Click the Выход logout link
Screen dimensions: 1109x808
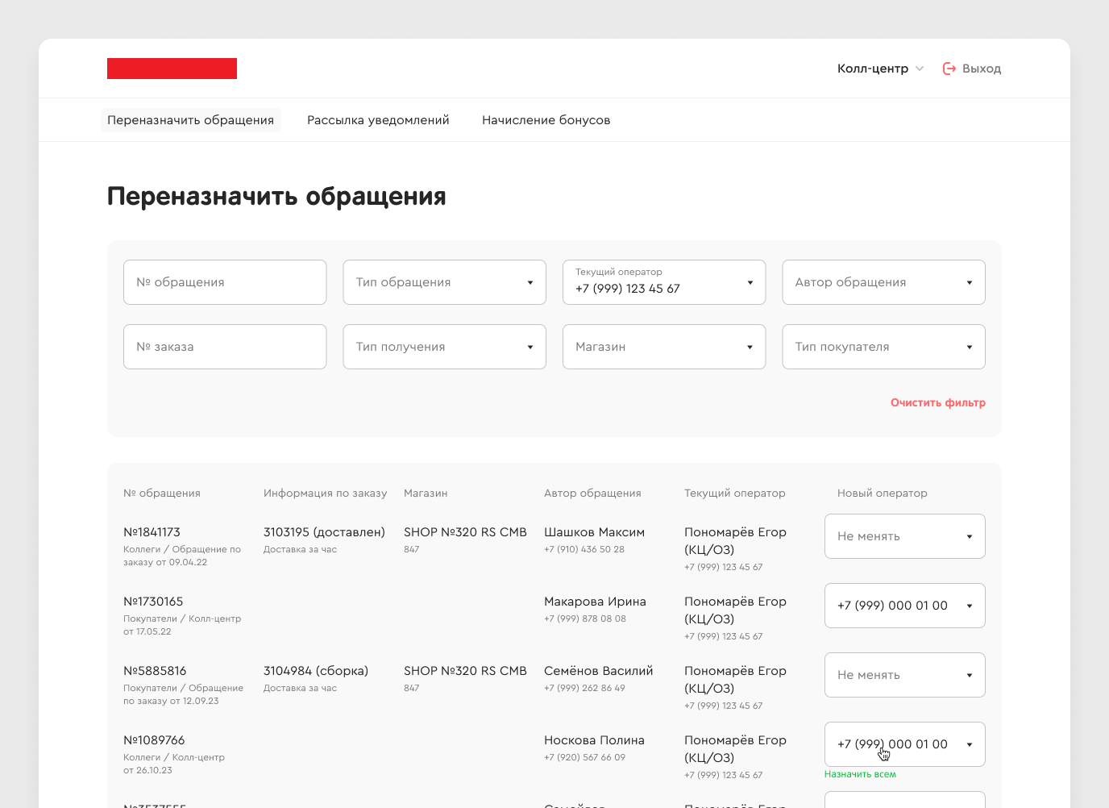(981, 69)
